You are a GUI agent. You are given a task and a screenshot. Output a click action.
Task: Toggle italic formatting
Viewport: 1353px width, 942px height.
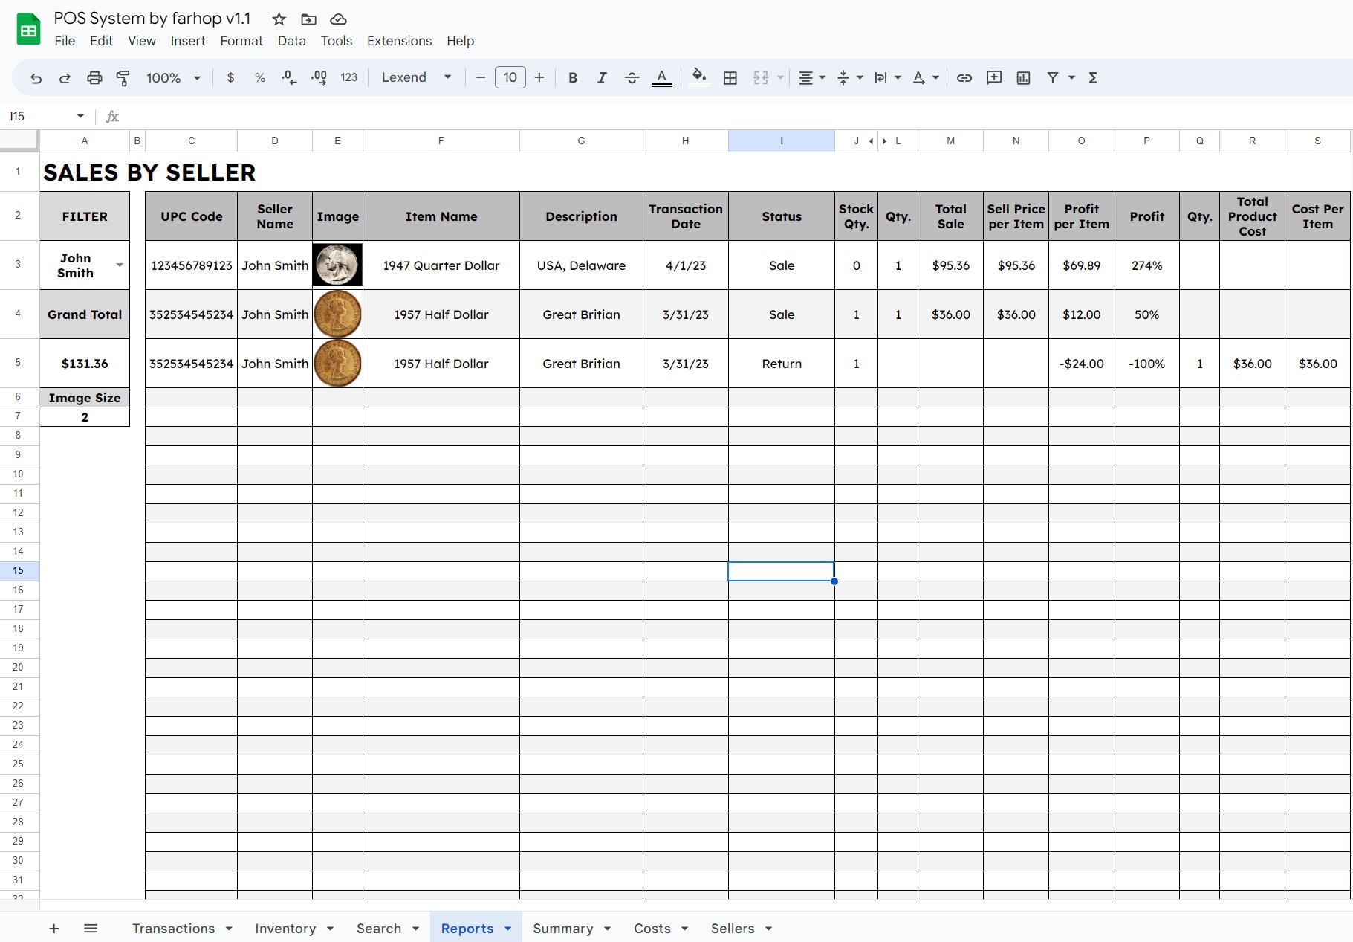[x=602, y=77]
